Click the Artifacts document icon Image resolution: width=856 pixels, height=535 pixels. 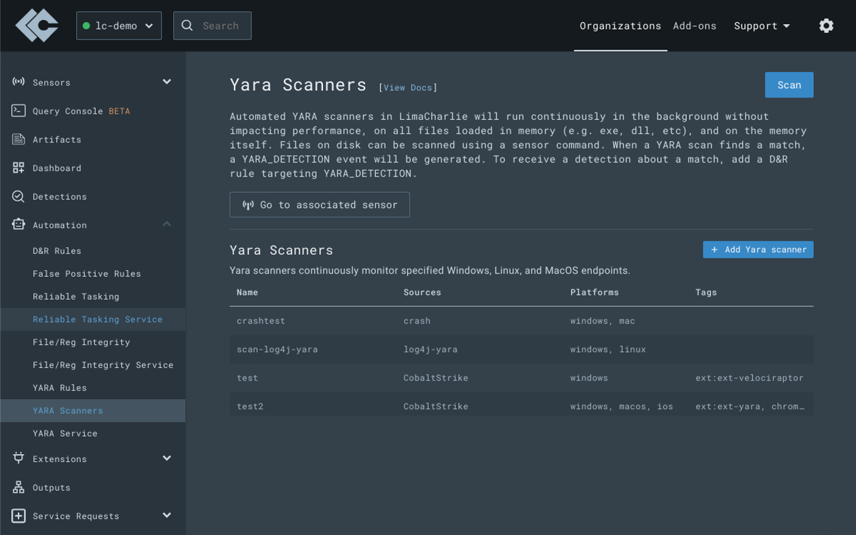[x=19, y=140]
